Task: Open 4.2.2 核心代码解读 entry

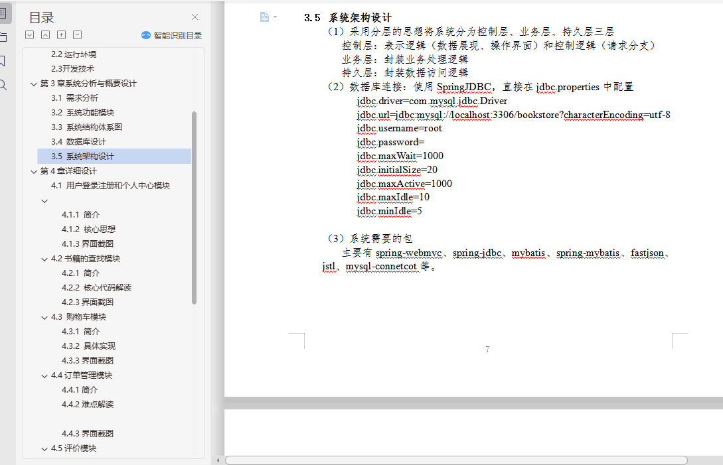Action: 96,288
